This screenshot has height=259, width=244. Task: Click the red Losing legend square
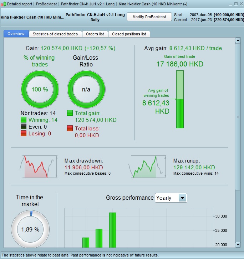[24, 134]
